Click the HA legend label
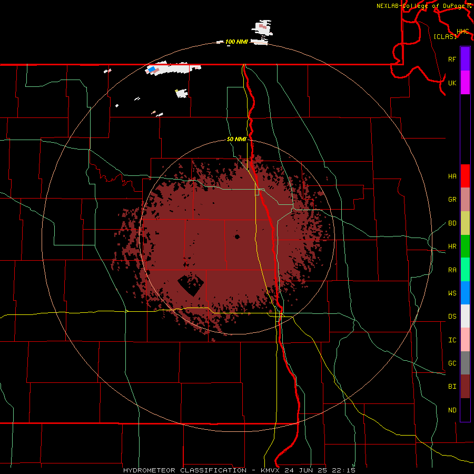 tap(452, 176)
